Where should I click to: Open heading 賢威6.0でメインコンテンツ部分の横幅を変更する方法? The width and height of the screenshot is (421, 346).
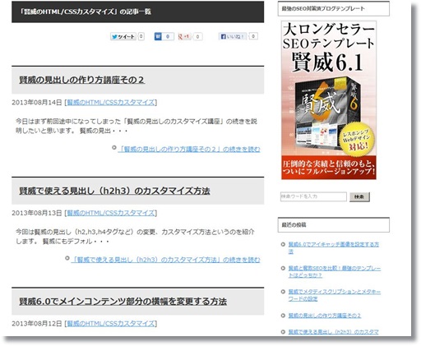(123, 302)
